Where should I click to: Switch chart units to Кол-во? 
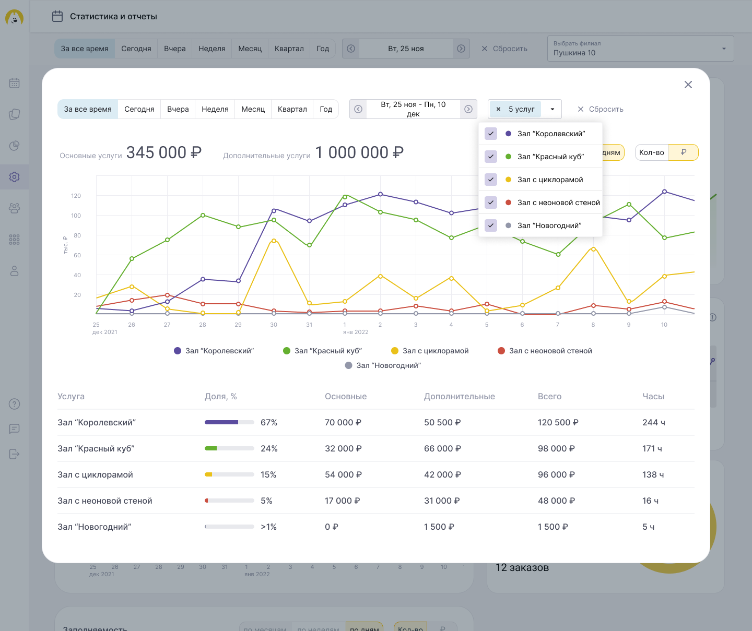pyautogui.click(x=652, y=152)
